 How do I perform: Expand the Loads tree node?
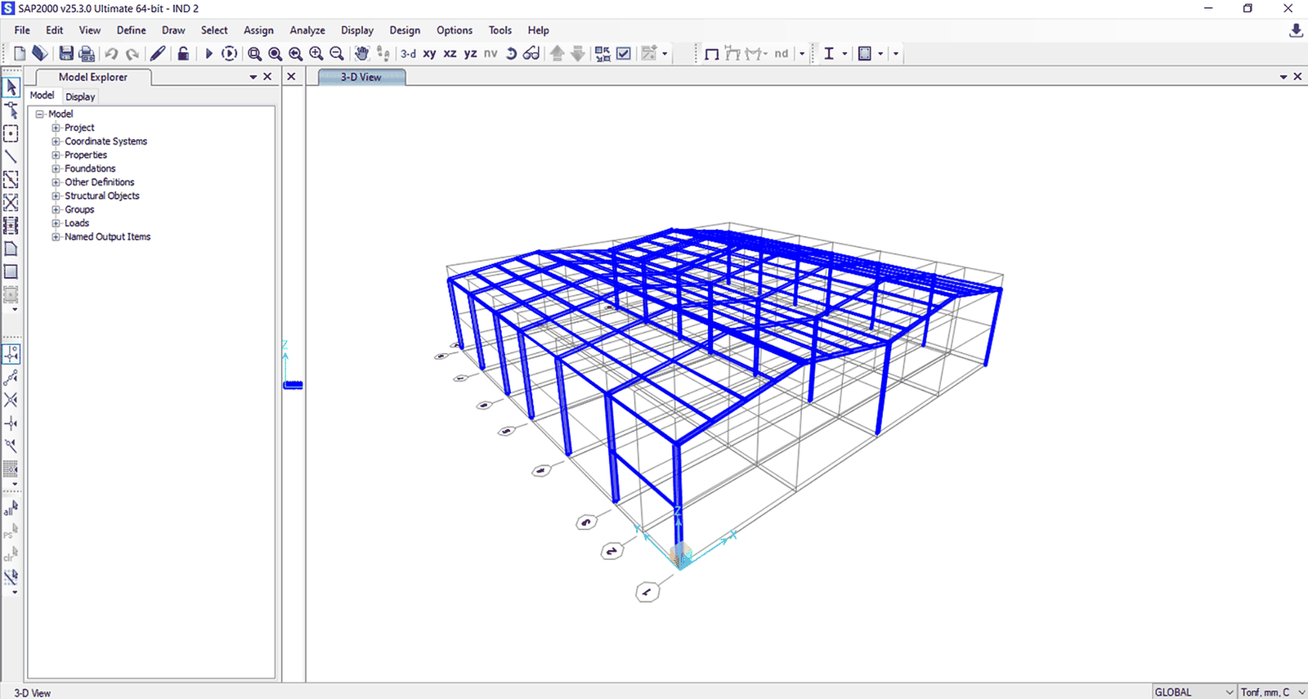(x=56, y=222)
